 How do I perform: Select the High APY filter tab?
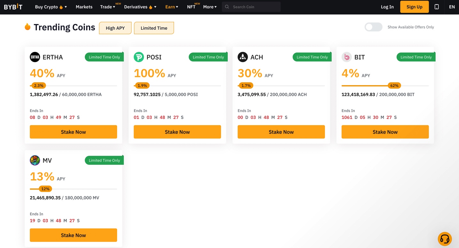click(x=115, y=28)
